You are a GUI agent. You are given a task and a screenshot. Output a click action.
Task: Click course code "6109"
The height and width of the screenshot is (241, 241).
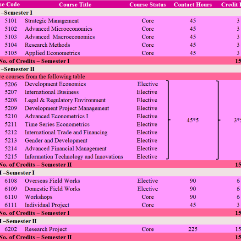pos(11,189)
